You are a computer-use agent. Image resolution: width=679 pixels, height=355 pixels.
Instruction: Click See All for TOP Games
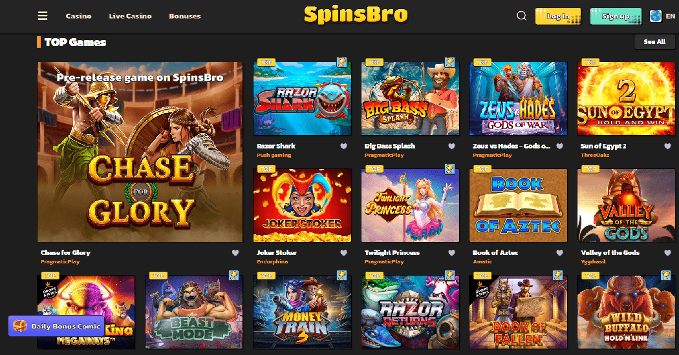[654, 41]
